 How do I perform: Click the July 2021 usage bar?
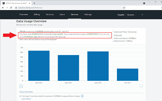128,75
